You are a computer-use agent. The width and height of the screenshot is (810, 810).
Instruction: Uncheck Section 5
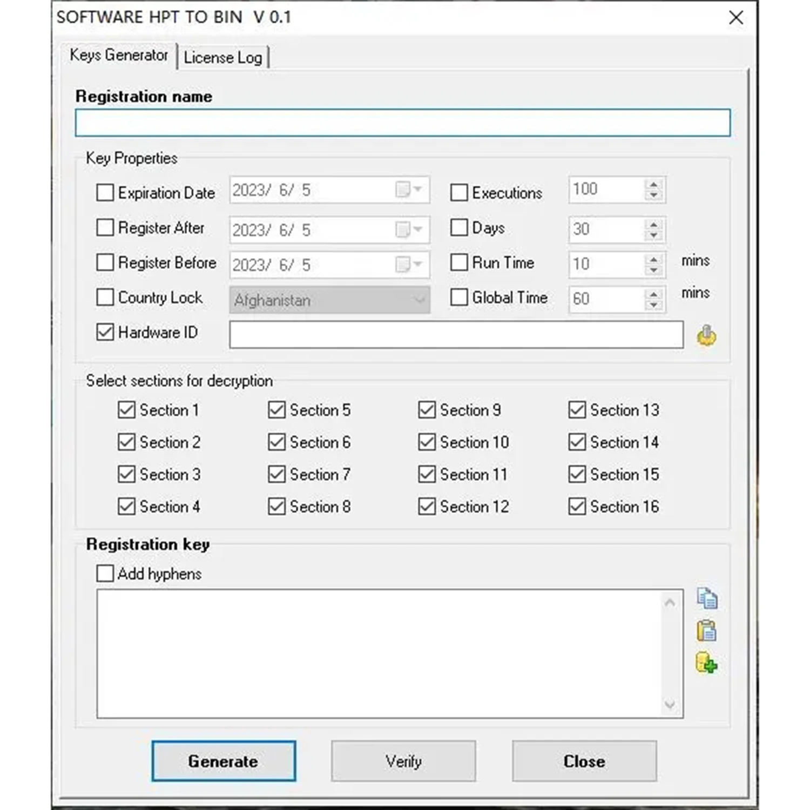pos(276,410)
